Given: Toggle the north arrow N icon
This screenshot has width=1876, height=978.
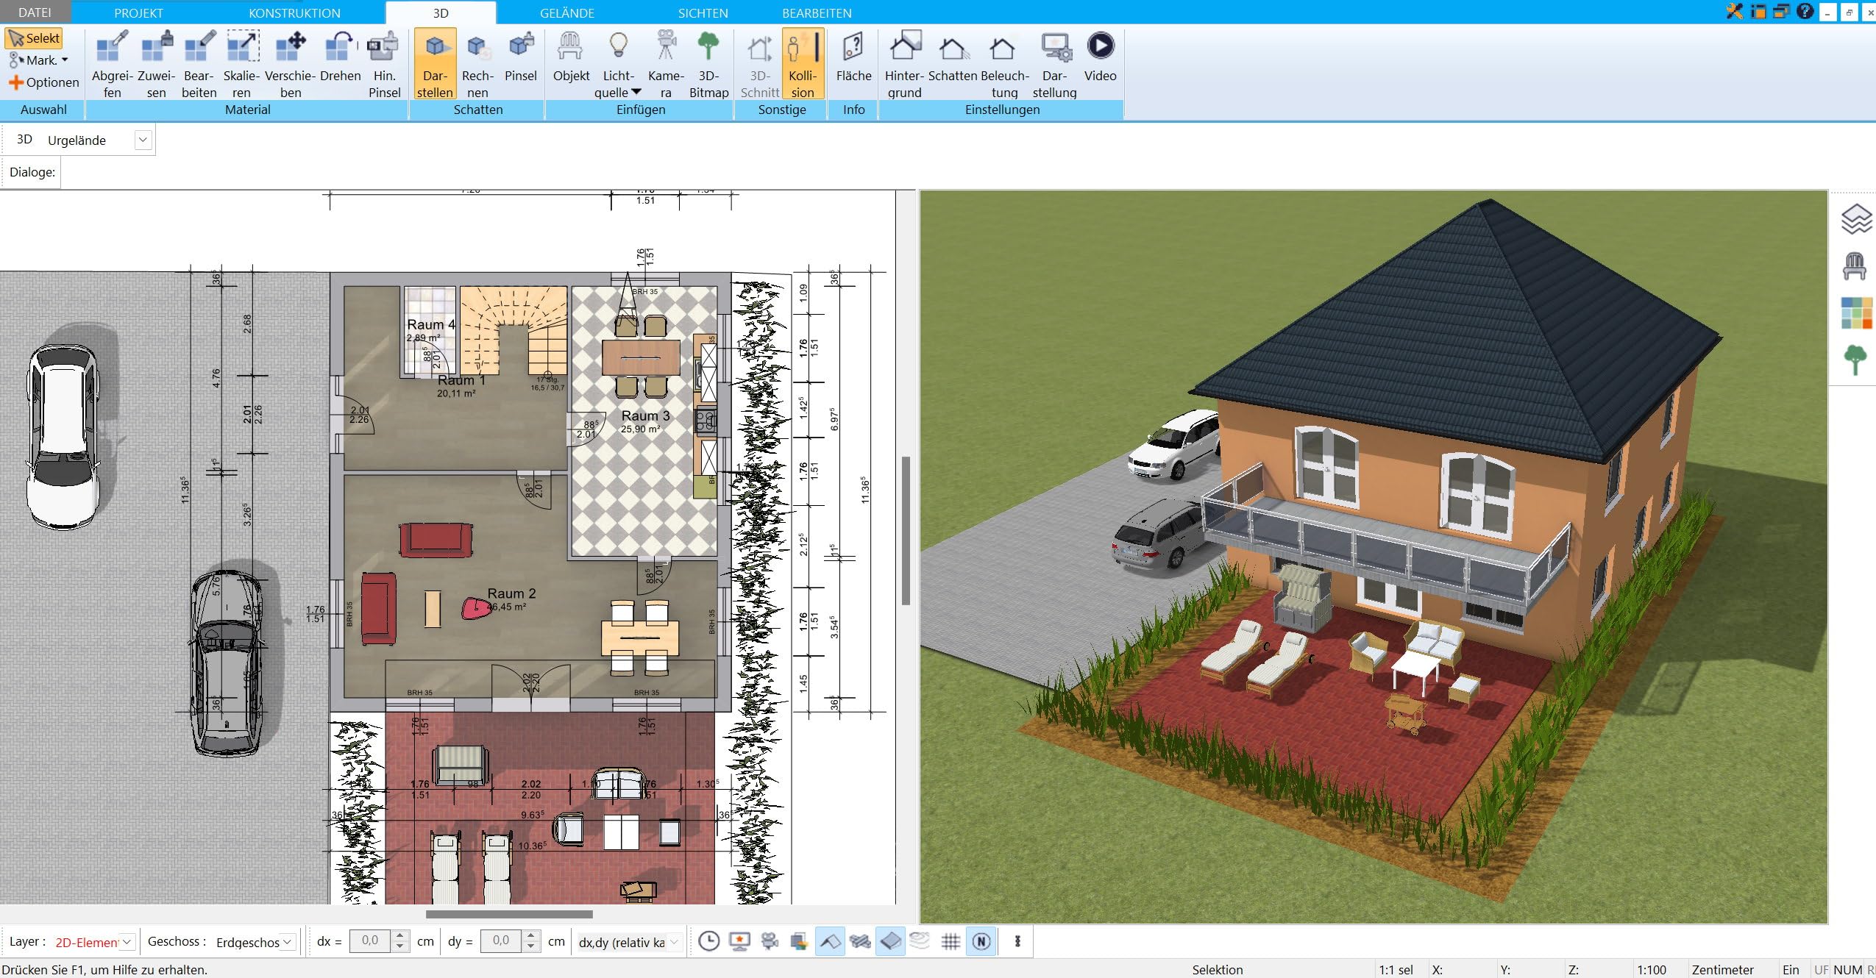Looking at the screenshot, I should [x=981, y=941].
